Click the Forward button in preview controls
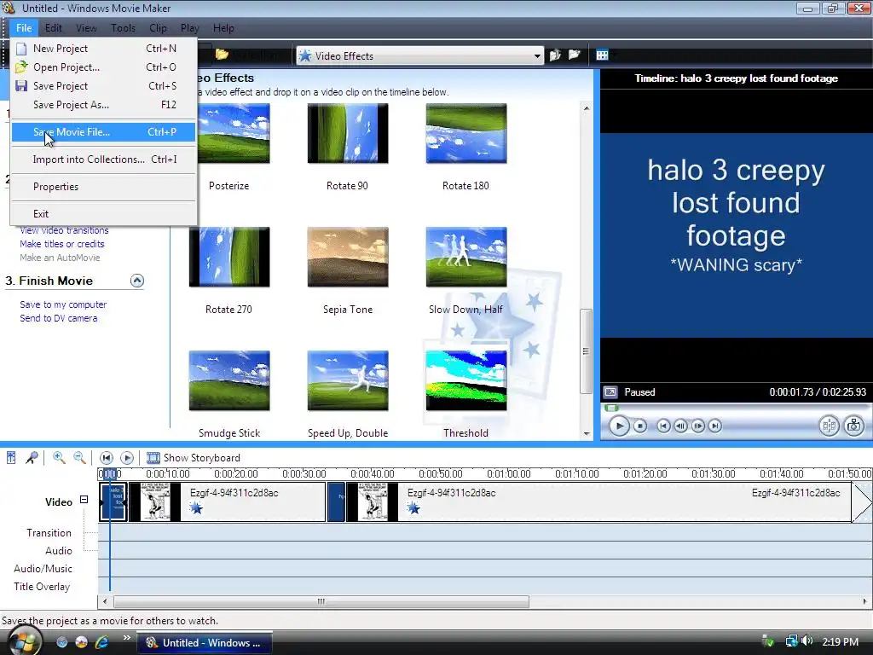Viewport: 873px width, 655px height. pyautogui.click(x=715, y=426)
